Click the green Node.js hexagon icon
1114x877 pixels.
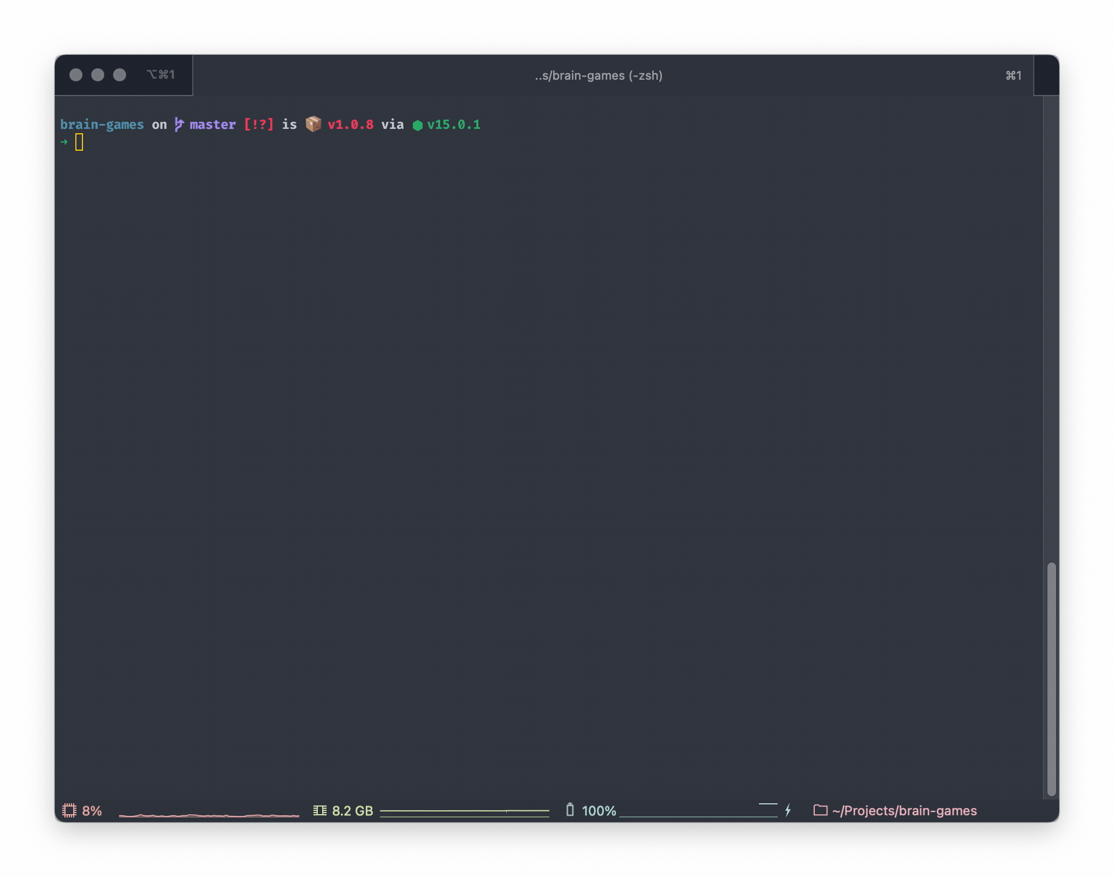tap(418, 125)
